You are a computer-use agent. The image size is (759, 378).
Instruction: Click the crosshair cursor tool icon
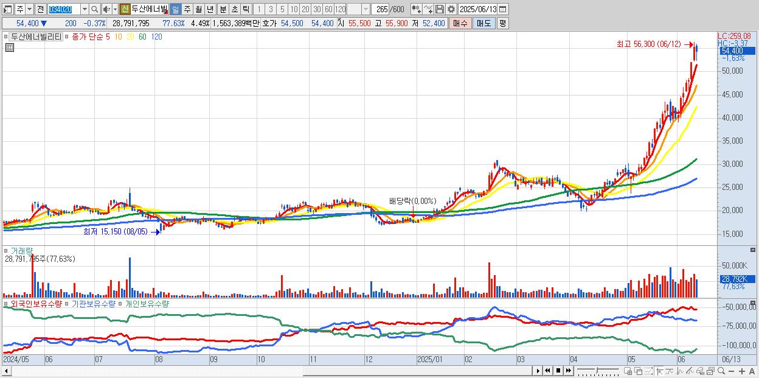[659, 371]
